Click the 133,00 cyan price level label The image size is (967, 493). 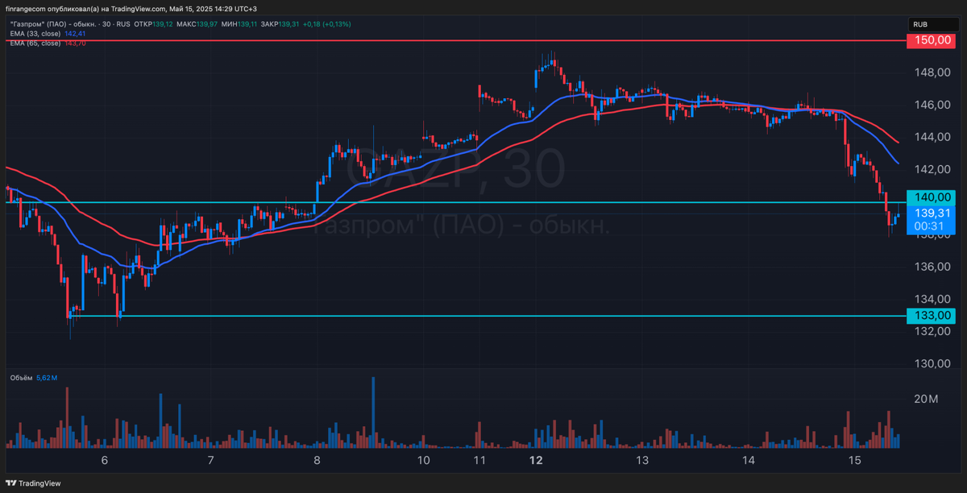(930, 315)
